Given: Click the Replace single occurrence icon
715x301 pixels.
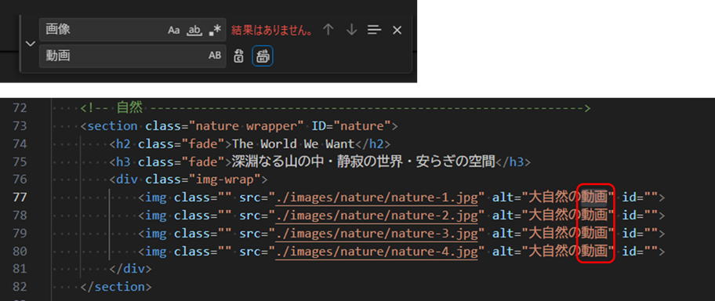Looking at the screenshot, I should 238,56.
